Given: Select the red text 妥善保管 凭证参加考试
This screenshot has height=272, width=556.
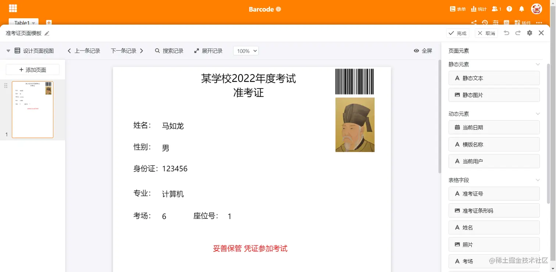Looking at the screenshot, I should tap(250, 248).
